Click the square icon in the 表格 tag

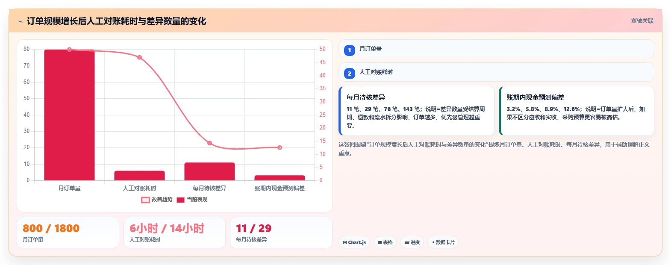[380, 242]
